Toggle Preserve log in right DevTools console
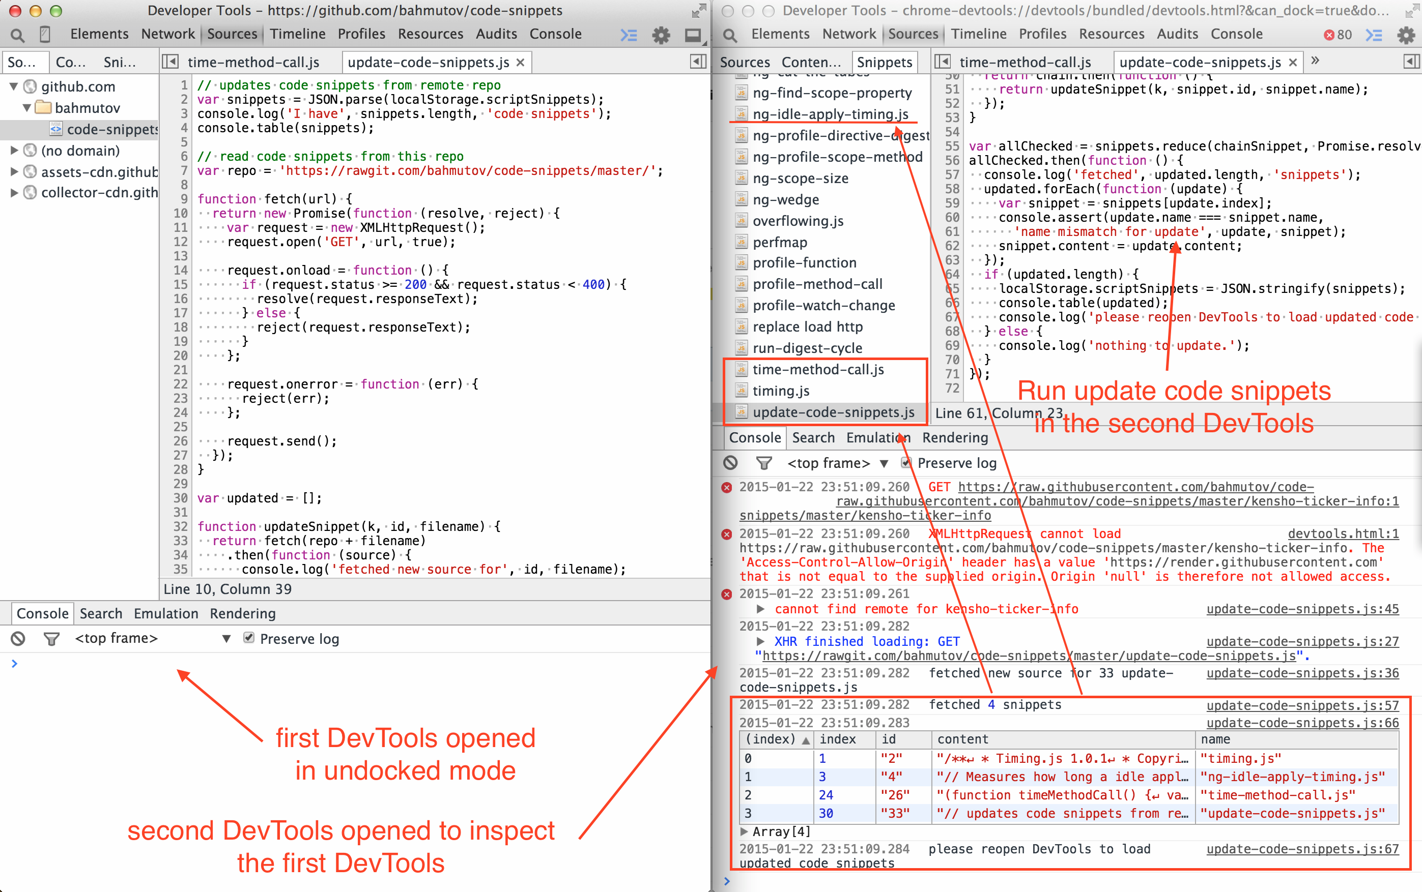 coord(904,465)
